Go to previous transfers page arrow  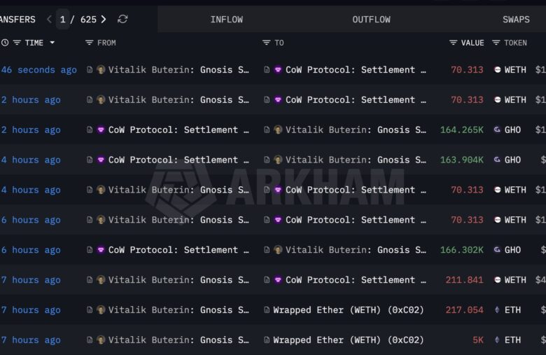[49, 19]
